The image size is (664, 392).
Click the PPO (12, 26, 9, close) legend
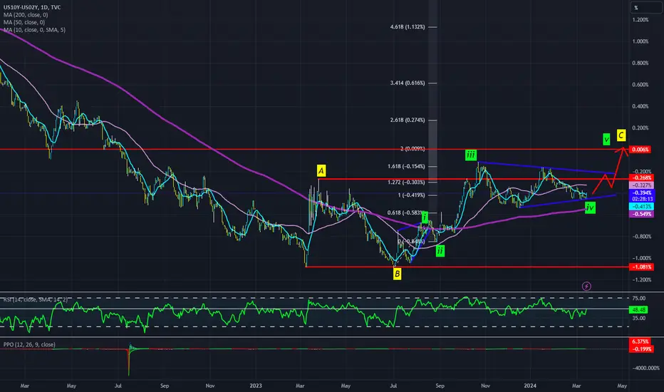[29, 344]
